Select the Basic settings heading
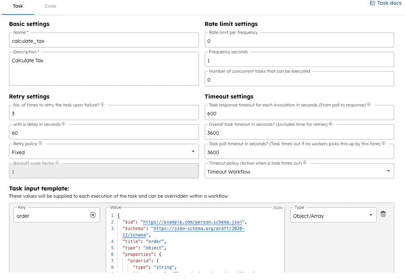 point(29,24)
